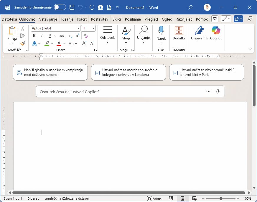Click the Redo icon in title bar

[x=92, y=7]
